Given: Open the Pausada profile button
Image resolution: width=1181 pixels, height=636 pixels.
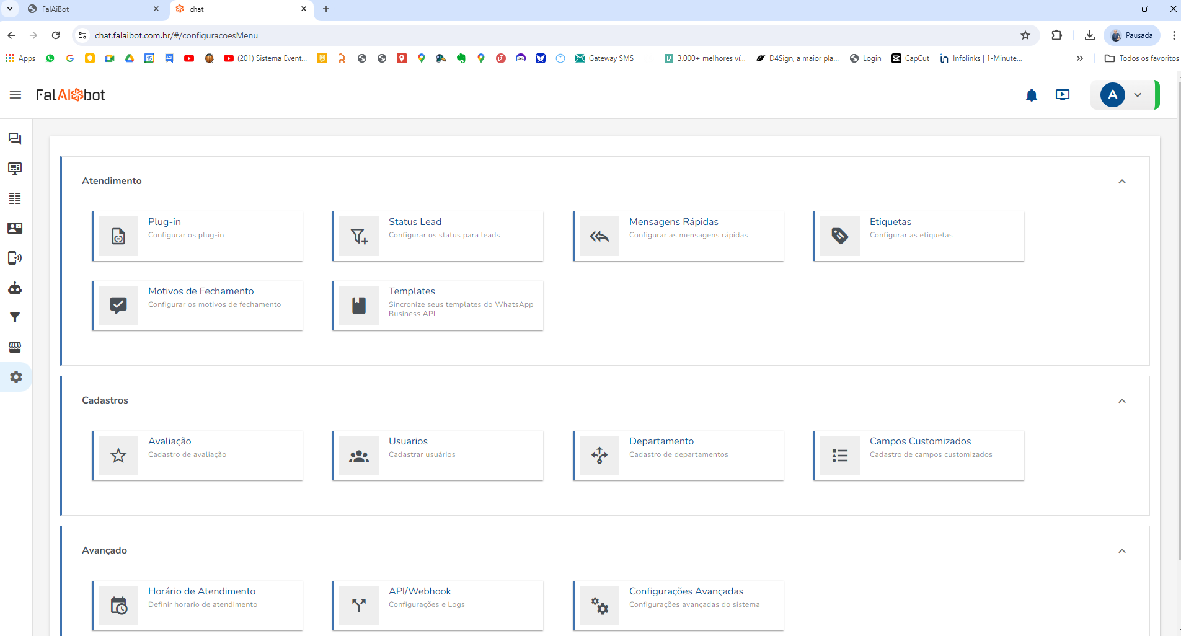Looking at the screenshot, I should (1132, 35).
